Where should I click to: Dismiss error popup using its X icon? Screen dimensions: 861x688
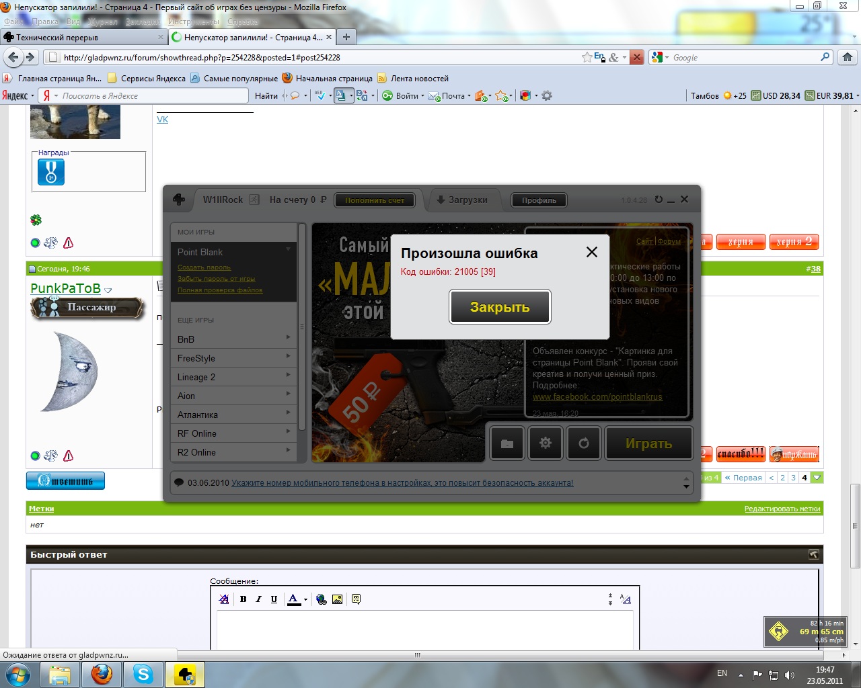pyautogui.click(x=592, y=252)
